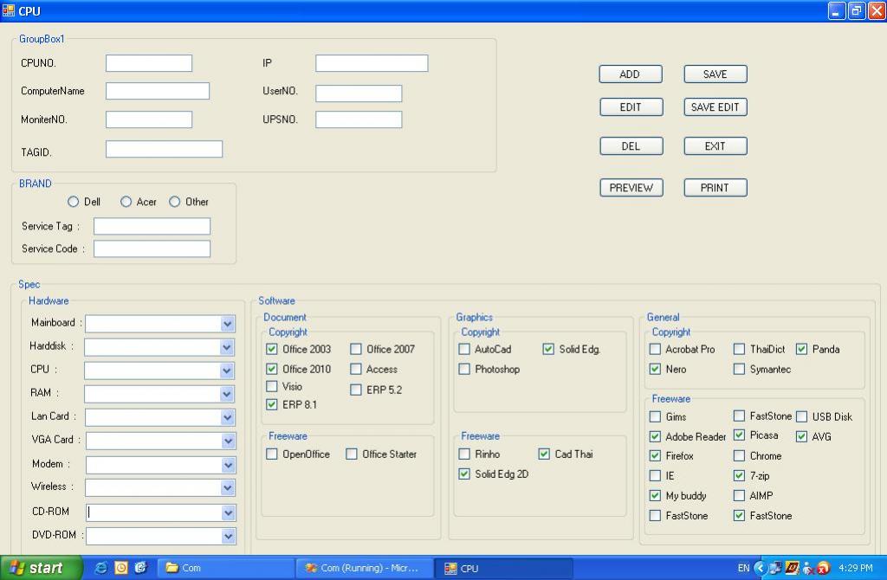Switch to the Com folder taskbar button
The width and height of the screenshot is (887, 580).
[x=224, y=568]
